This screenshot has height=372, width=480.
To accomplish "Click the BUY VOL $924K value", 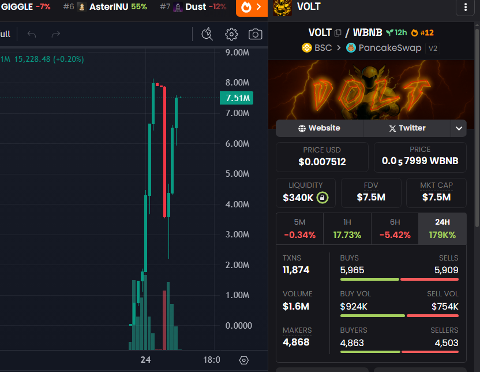I will (354, 306).
